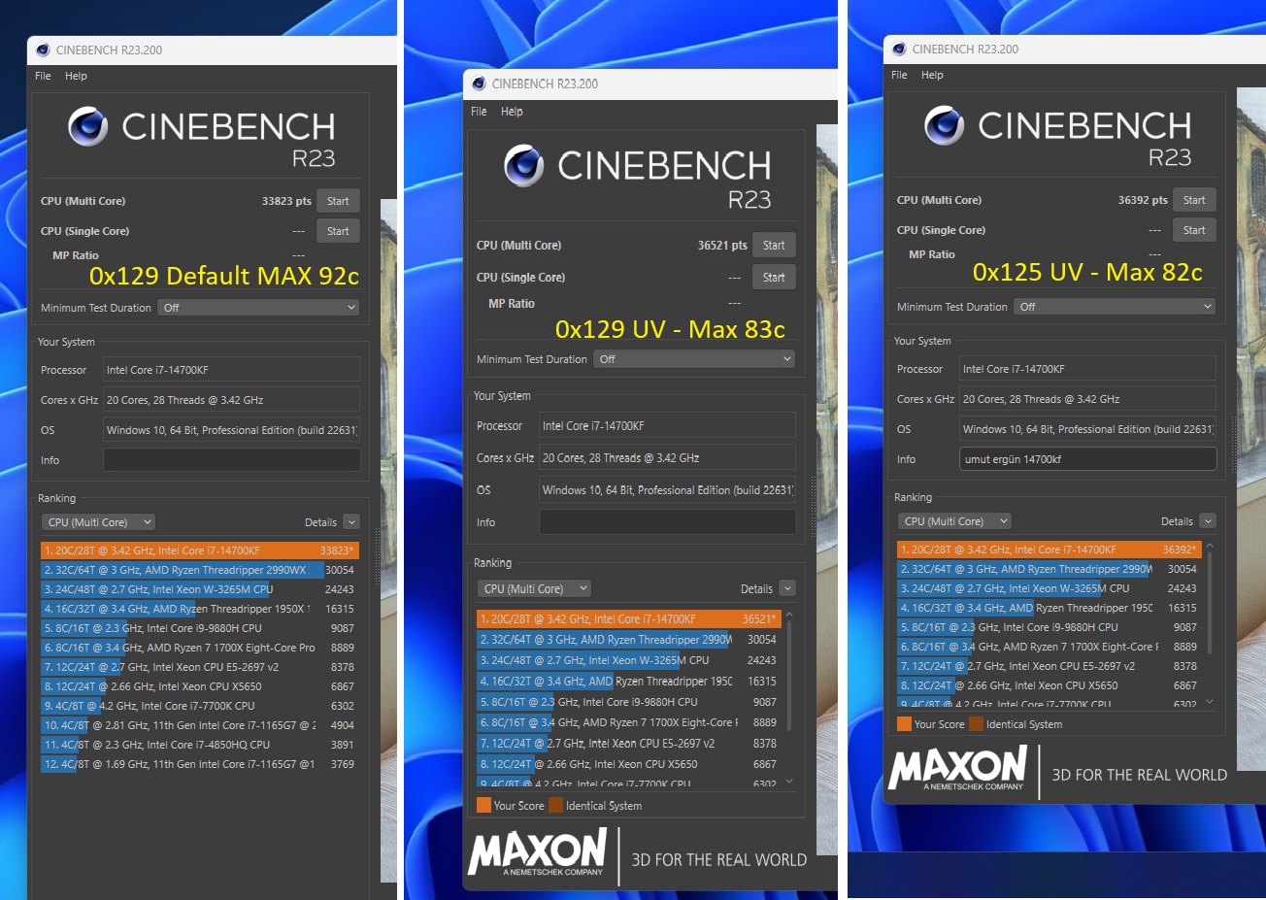Select i7-4850HQ row scoring 3891

200,745
